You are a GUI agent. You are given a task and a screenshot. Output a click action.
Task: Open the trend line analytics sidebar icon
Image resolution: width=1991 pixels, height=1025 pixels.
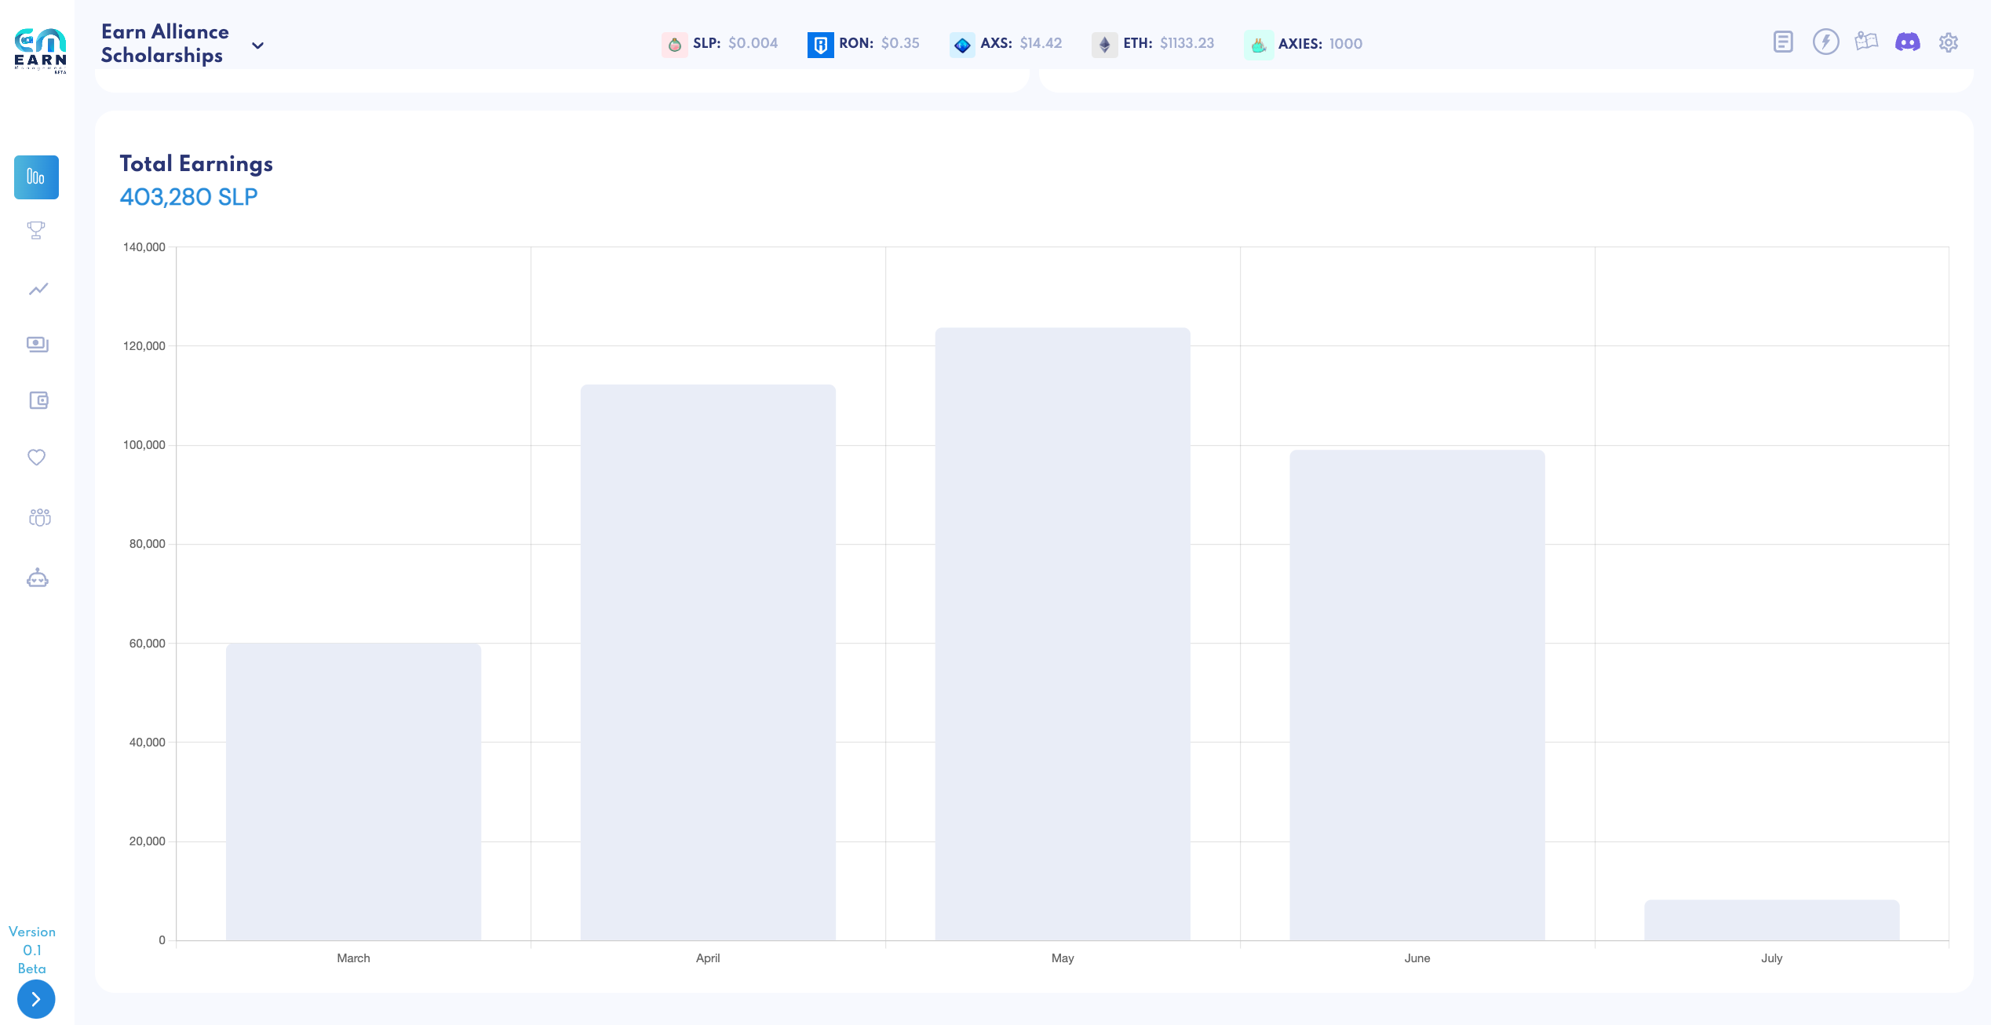pos(38,289)
